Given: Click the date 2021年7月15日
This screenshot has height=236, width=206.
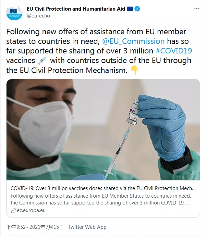Looking at the screenshot, I should coord(47,227).
